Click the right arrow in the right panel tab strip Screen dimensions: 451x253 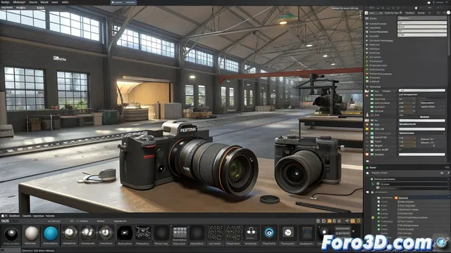point(430,13)
